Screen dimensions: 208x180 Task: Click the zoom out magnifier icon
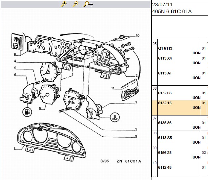click(x=76, y=4)
